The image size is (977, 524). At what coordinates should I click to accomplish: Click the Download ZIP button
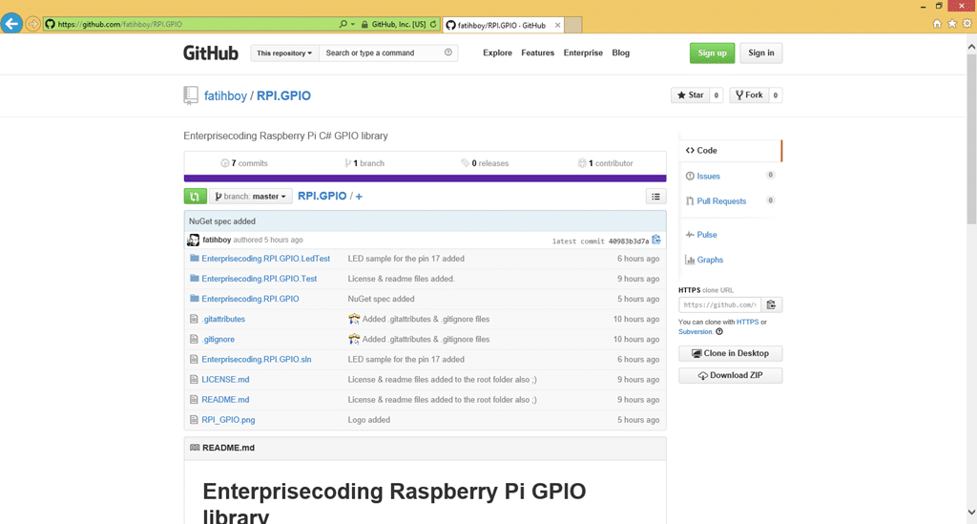tap(730, 375)
